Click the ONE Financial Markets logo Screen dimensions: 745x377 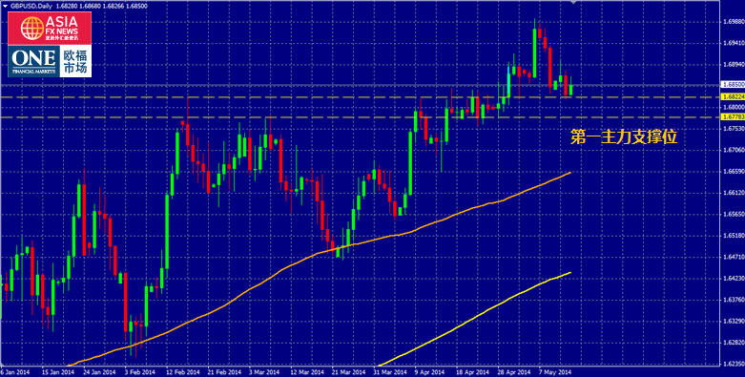pyautogui.click(x=33, y=61)
